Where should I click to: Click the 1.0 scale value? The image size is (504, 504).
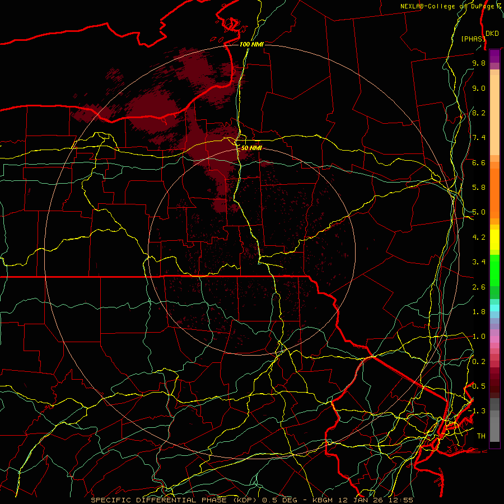coord(479,337)
